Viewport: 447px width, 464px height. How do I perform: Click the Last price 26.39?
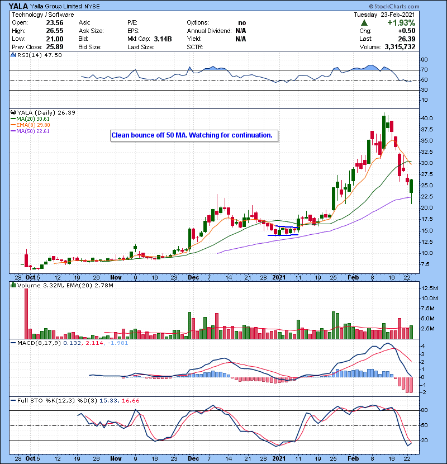click(x=406, y=39)
